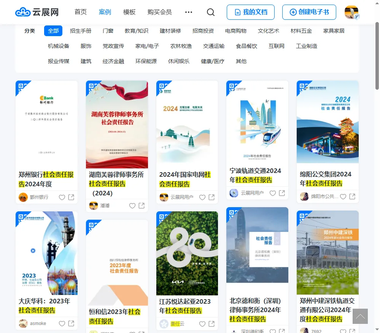Share the 鄞州银行 report card
This screenshot has height=333, width=380.
click(71, 197)
